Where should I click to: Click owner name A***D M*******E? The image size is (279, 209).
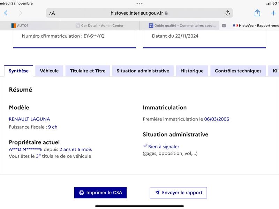point(25,149)
